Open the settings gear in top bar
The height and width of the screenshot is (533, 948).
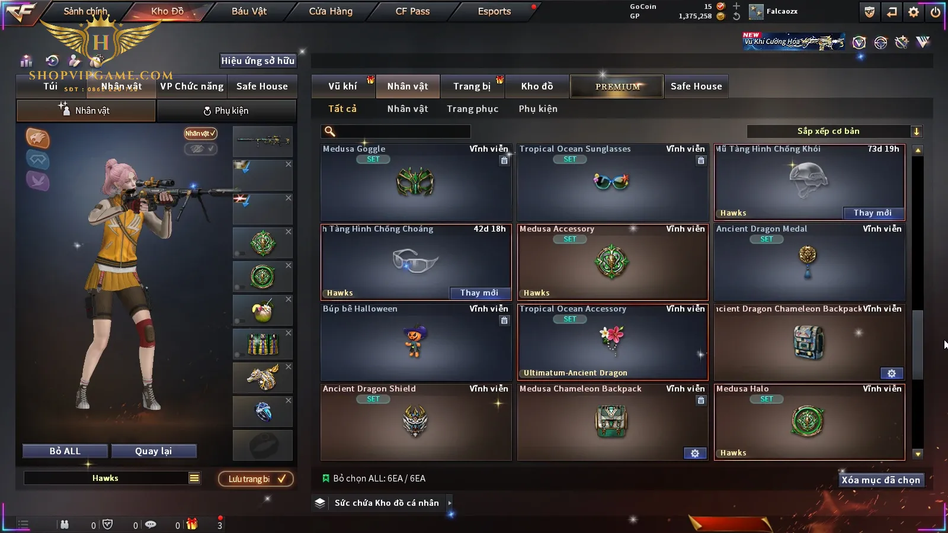(914, 12)
